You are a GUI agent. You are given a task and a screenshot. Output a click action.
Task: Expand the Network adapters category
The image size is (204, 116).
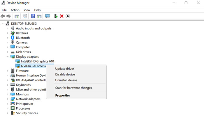point(8,99)
